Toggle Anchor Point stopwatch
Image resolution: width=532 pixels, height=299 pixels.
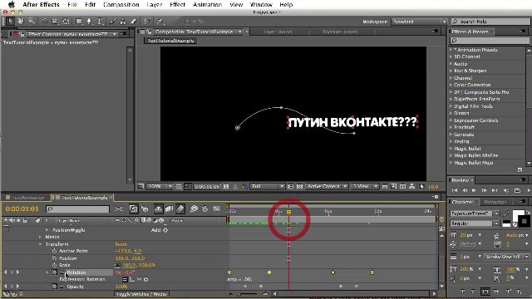pyautogui.click(x=54, y=251)
